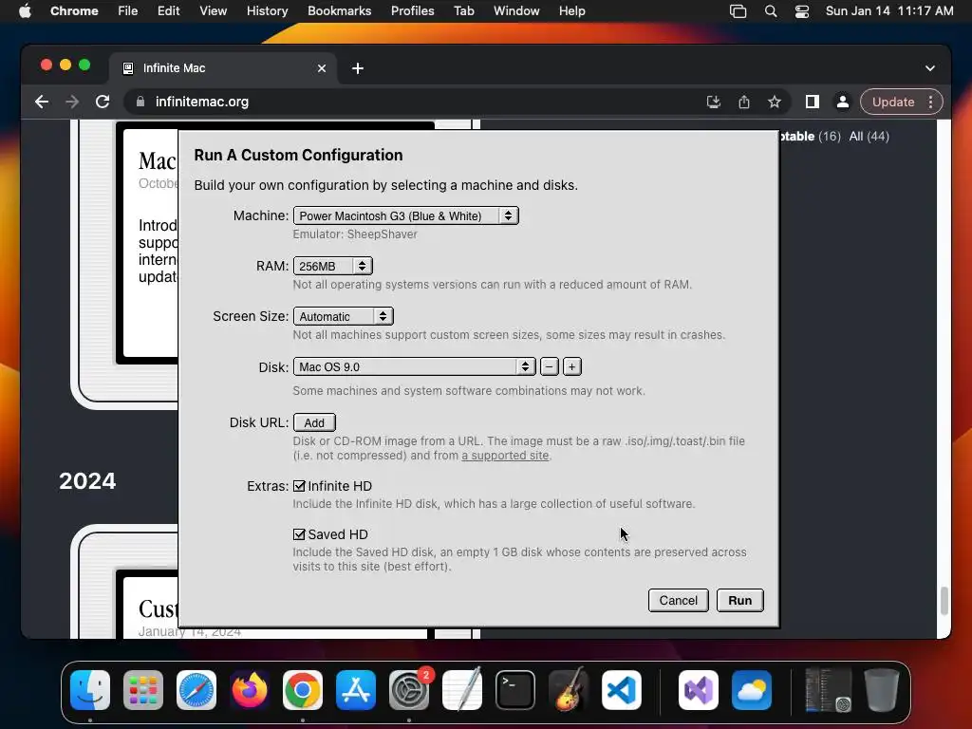Open the Chrome three-dot menu
The width and height of the screenshot is (972, 729).
[x=930, y=102]
